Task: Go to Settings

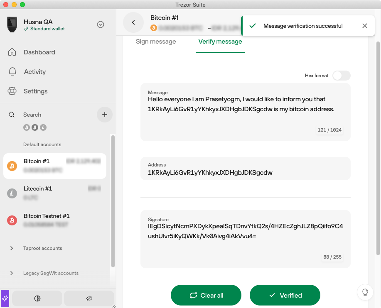Action: click(x=35, y=91)
